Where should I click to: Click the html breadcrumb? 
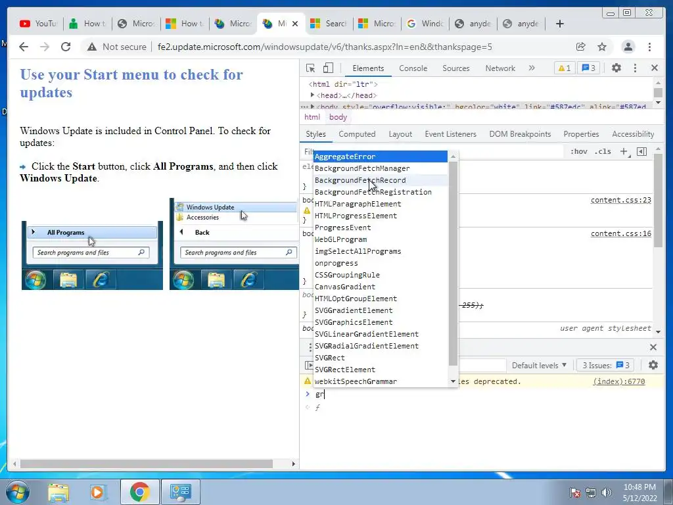pyautogui.click(x=312, y=117)
